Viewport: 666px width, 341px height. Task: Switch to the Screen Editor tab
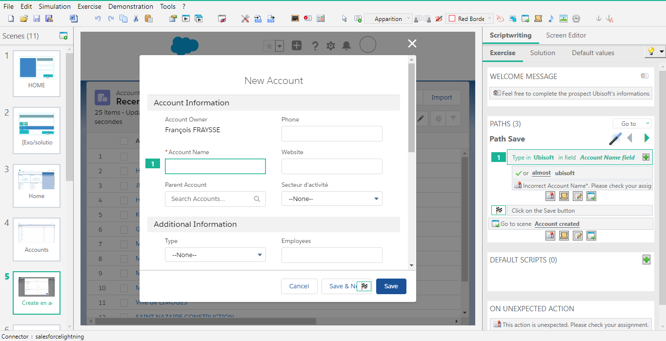coord(565,35)
